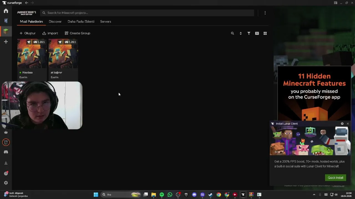Viewport: 355px width, 199px height.
Task: Go to the CurseForge home sidebar icon
Action: click(6, 11)
